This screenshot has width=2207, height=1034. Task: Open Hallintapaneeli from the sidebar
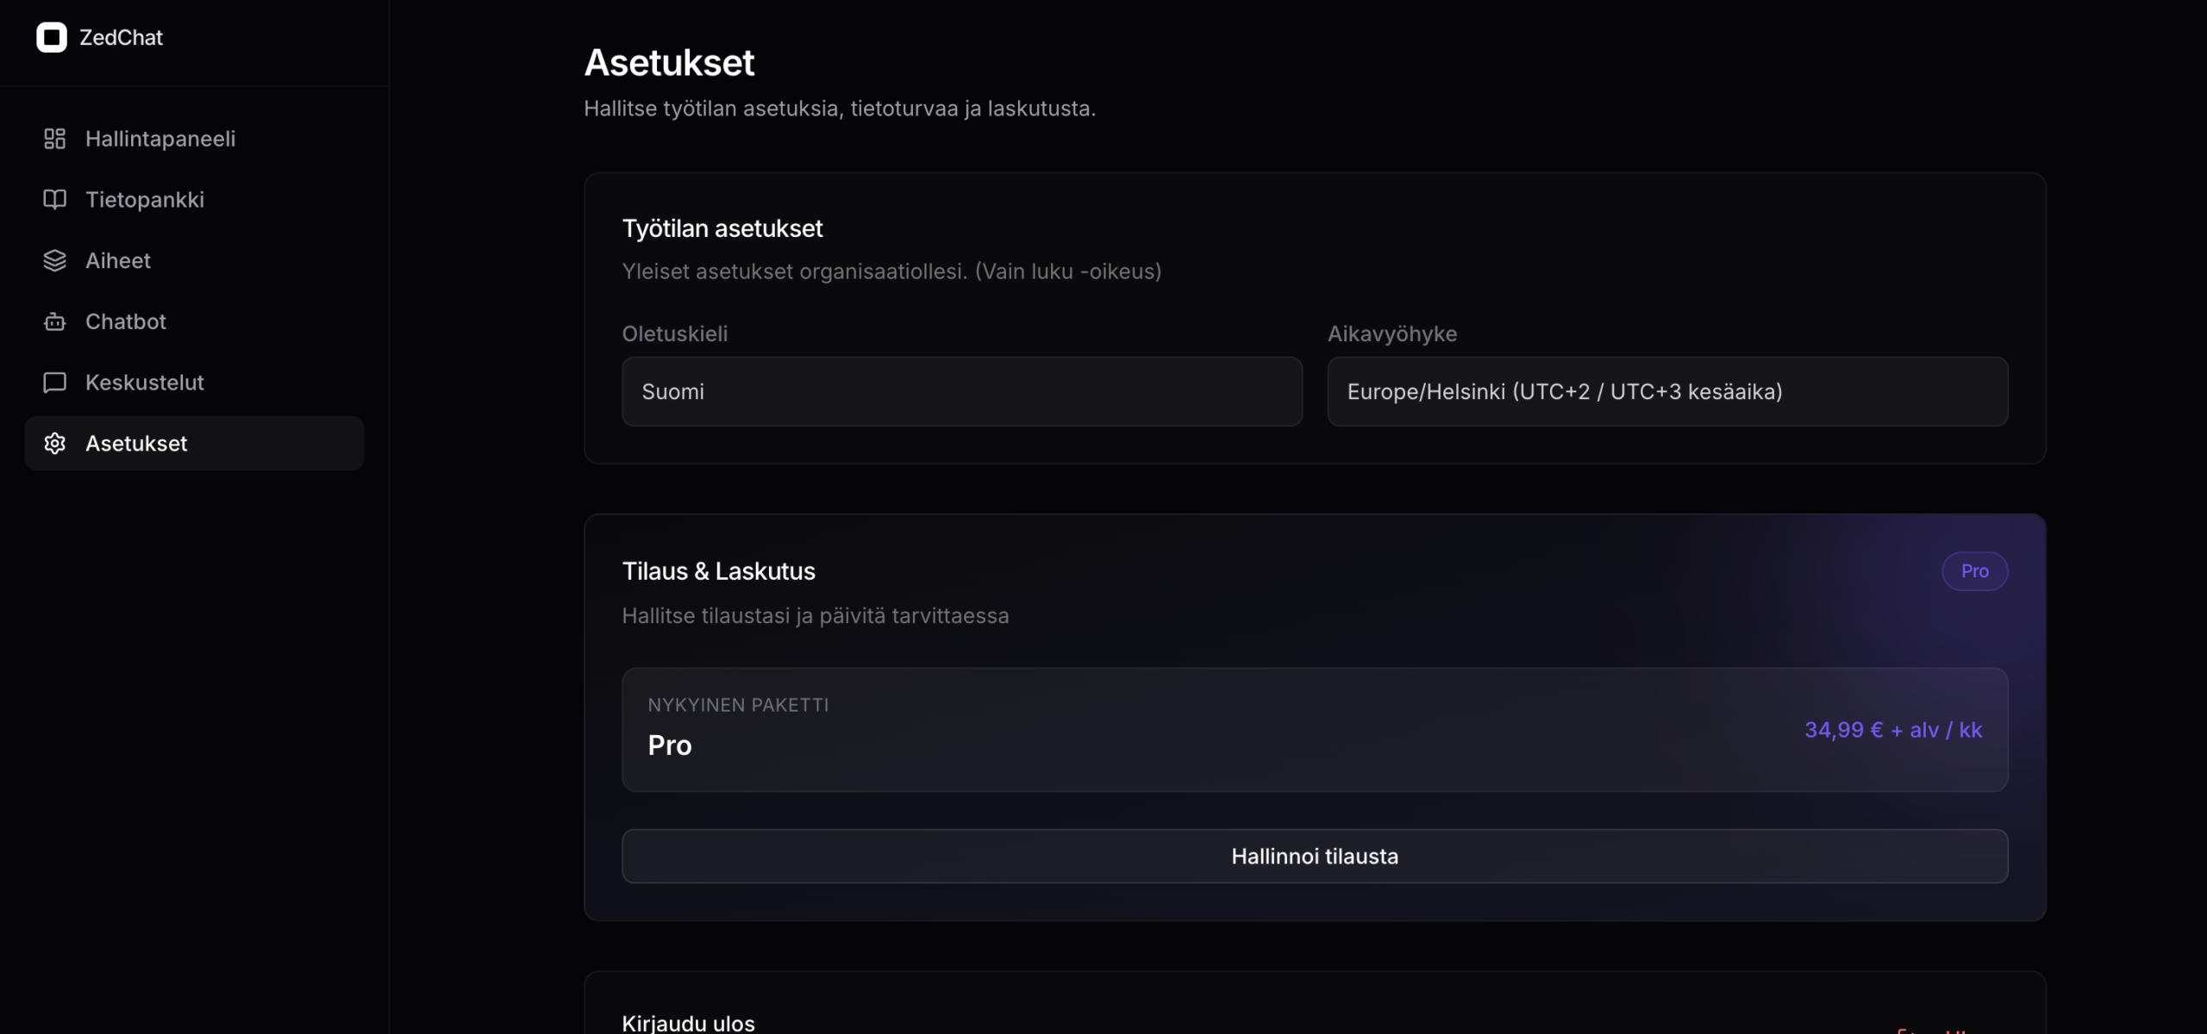160,139
